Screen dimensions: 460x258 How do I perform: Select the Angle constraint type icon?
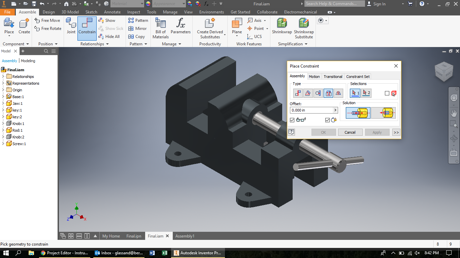coord(308,93)
